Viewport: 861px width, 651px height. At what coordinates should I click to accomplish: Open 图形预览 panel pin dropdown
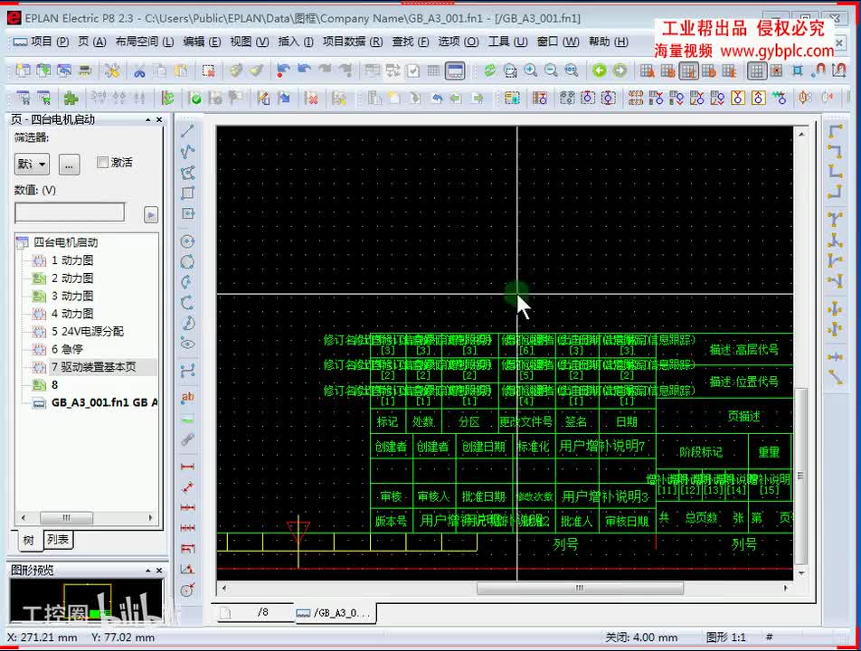(147, 571)
